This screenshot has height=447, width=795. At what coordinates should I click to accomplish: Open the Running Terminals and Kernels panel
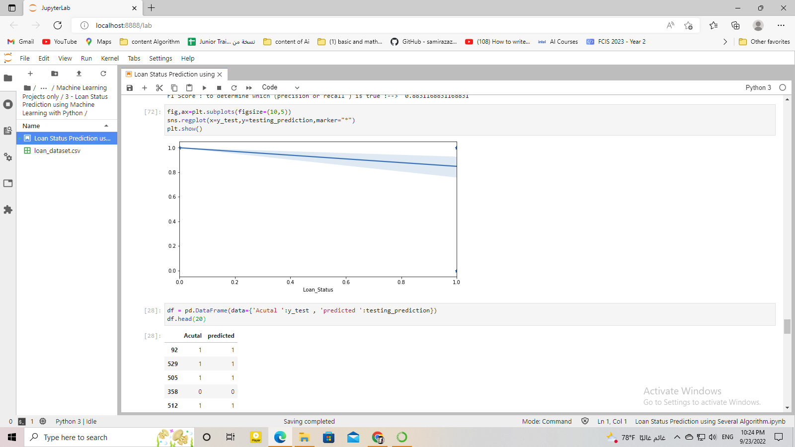pyautogui.click(x=8, y=104)
